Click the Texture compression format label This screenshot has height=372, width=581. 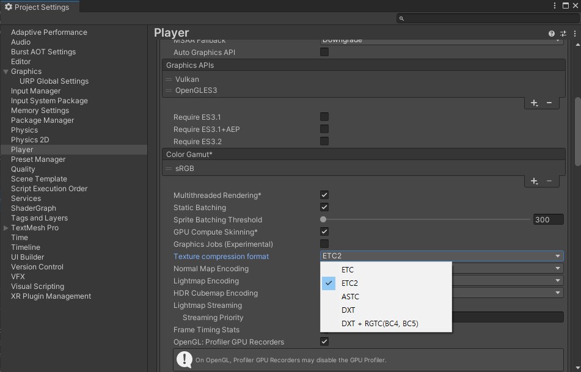(x=221, y=257)
